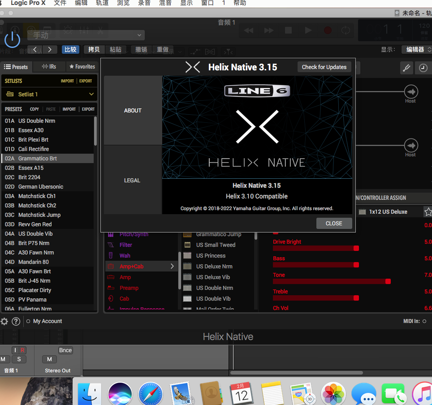Open the 混音 menu
The width and height of the screenshot is (432, 405).
(165, 3)
